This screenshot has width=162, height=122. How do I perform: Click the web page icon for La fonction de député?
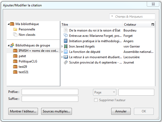(66, 52)
